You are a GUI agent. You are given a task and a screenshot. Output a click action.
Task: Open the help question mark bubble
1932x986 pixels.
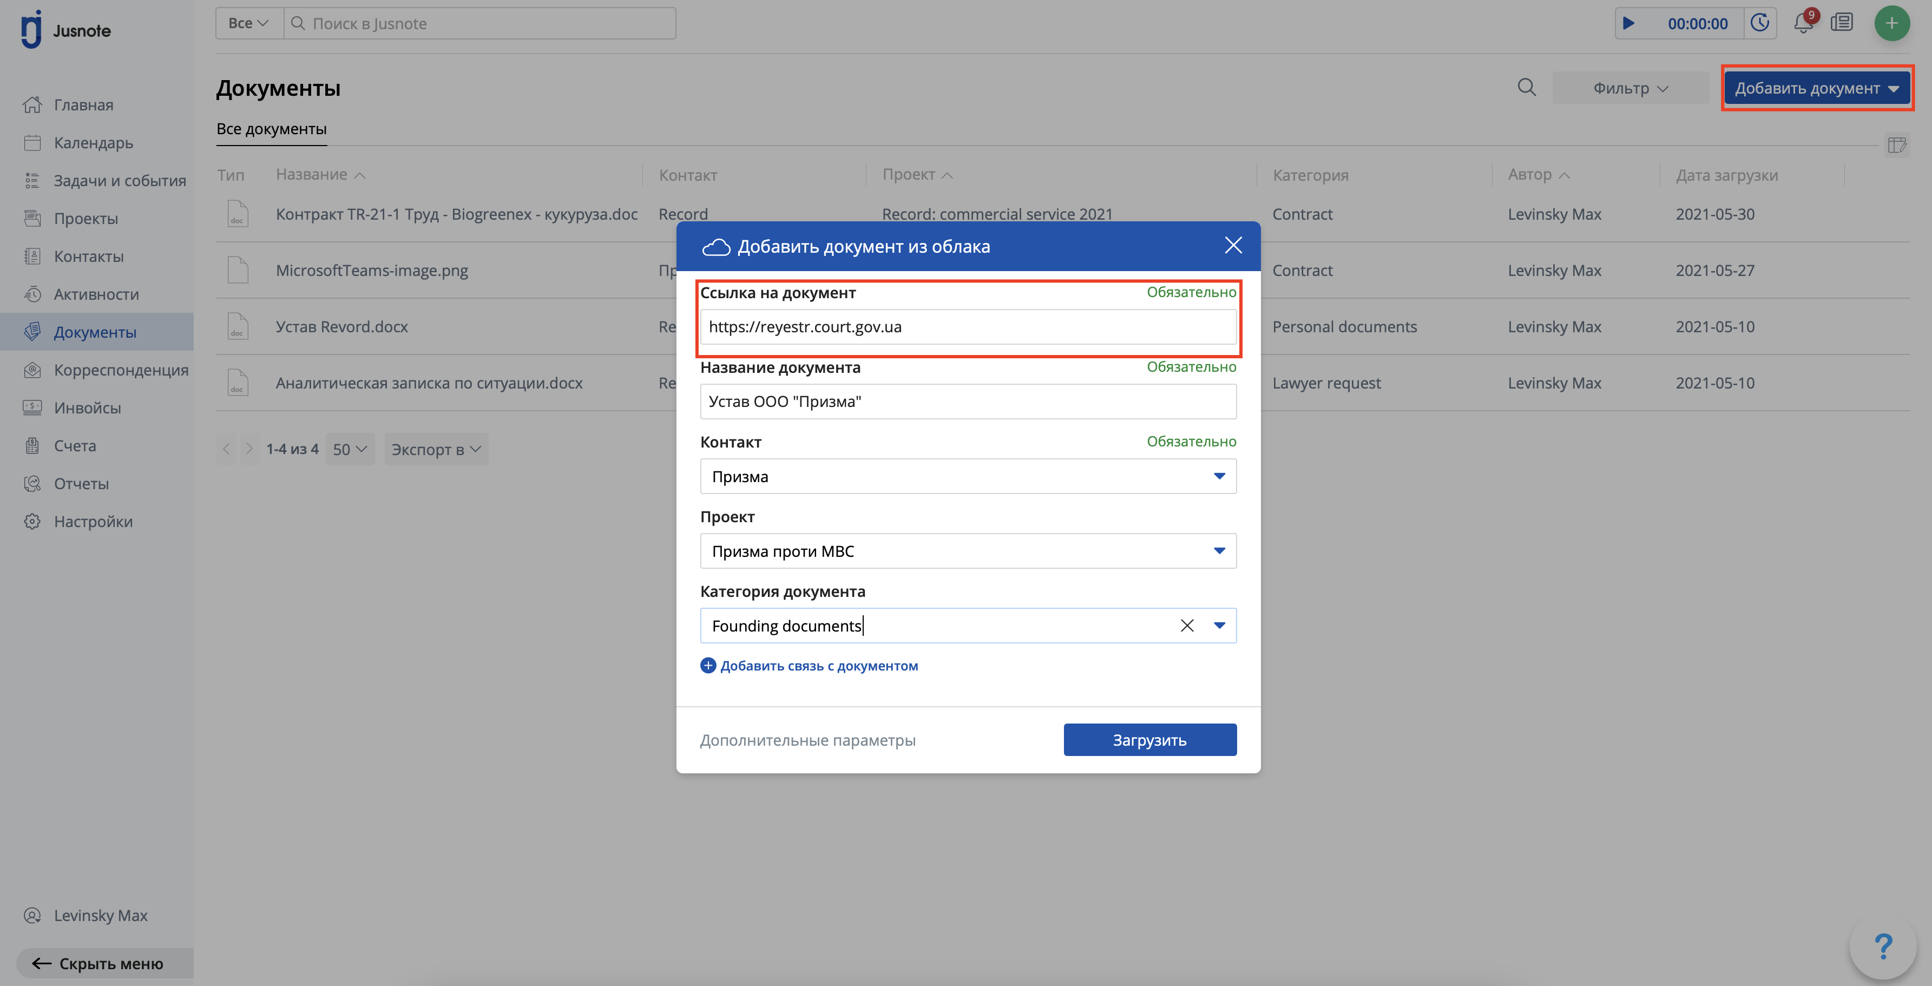click(x=1883, y=946)
